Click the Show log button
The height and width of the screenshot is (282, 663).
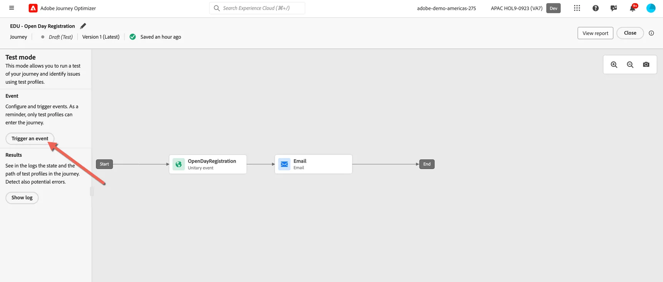[22, 198]
